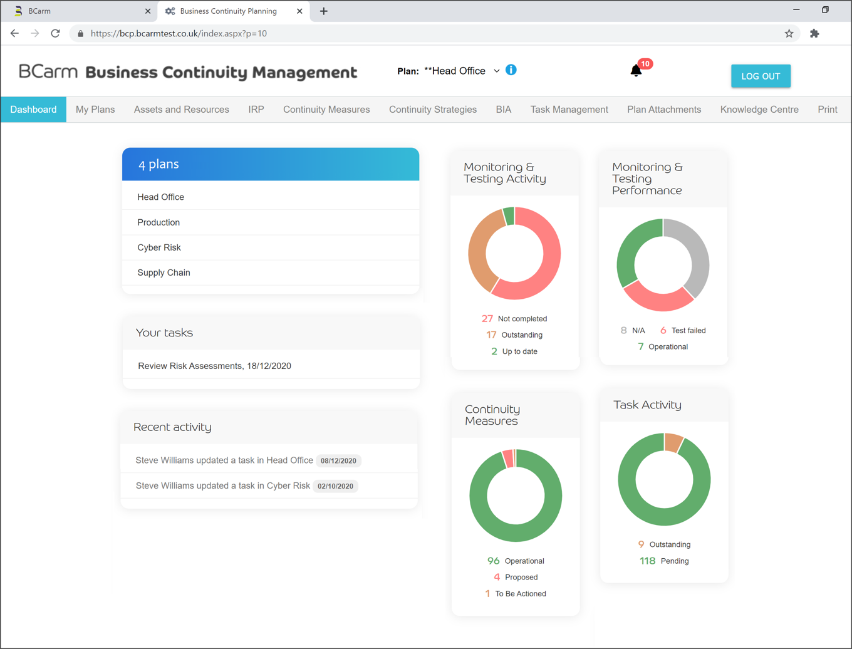852x649 pixels.
Task: Bookmark the page using the star icon
Action: click(x=789, y=33)
